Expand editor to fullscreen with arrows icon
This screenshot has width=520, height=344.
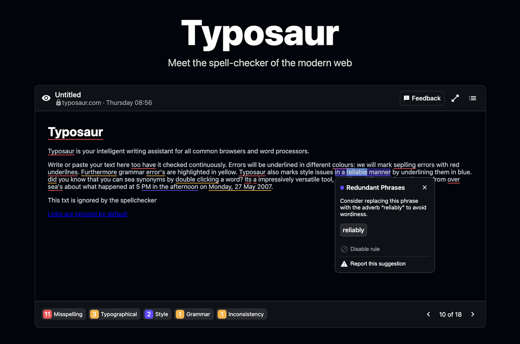point(455,98)
